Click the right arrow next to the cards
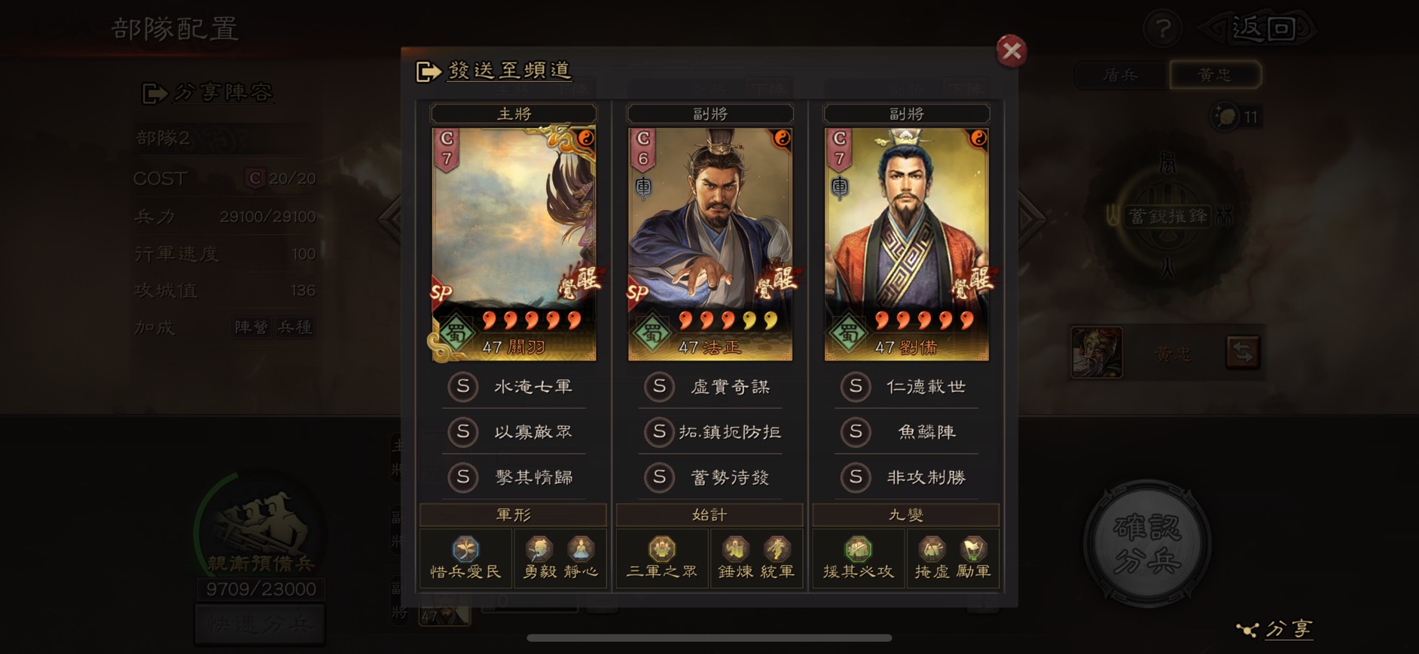Screen dimensions: 1419x654 point(1032,219)
